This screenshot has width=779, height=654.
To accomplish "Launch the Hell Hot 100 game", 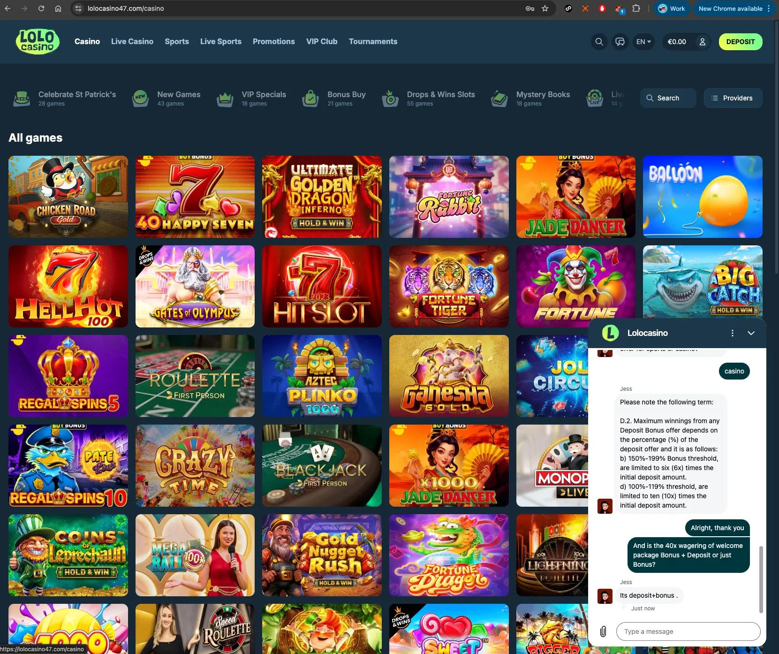I will coord(68,286).
